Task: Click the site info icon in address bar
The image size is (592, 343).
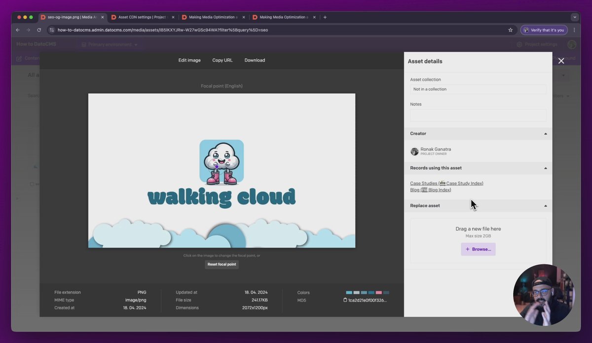Action: (52, 30)
